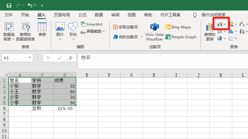Insert a scatter or bubble chart
248x139 pixels.
tap(231, 38)
